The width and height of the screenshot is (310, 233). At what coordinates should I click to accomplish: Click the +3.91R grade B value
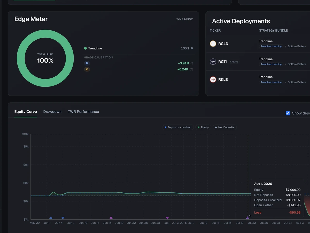click(x=183, y=63)
